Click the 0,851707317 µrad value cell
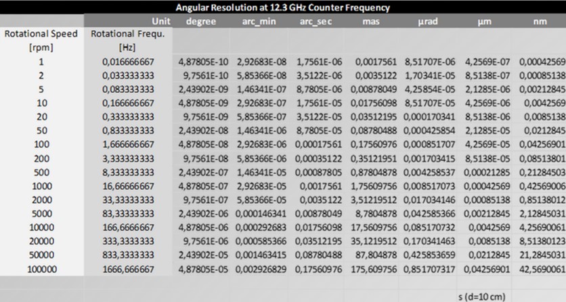 pos(429,269)
